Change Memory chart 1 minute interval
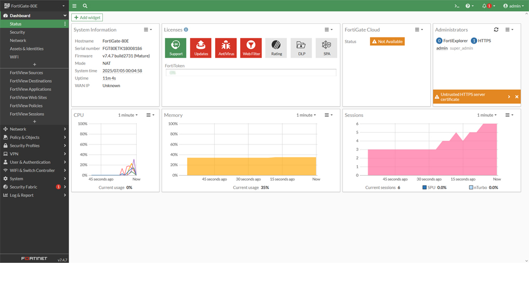The image size is (529, 294). point(306,115)
